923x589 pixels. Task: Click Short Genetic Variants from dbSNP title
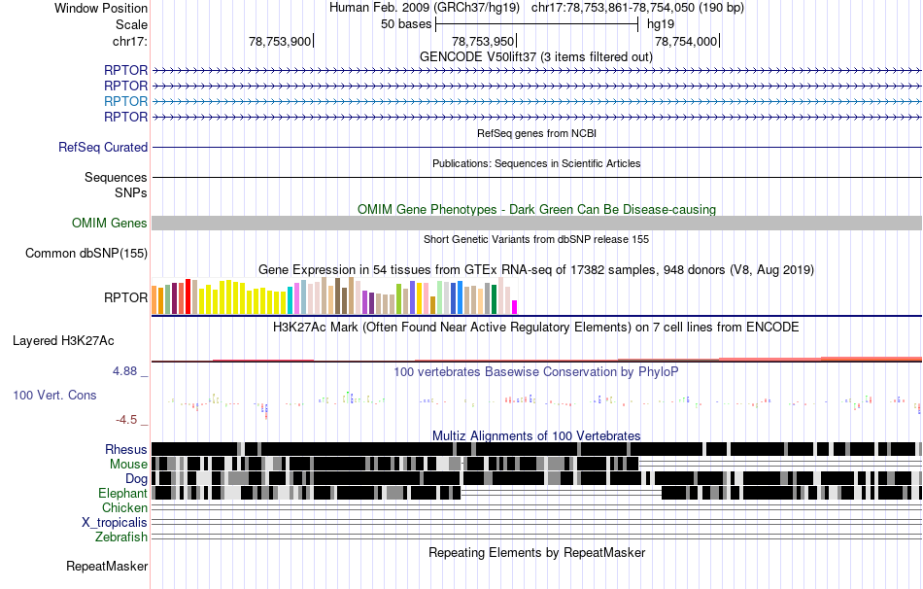536,240
